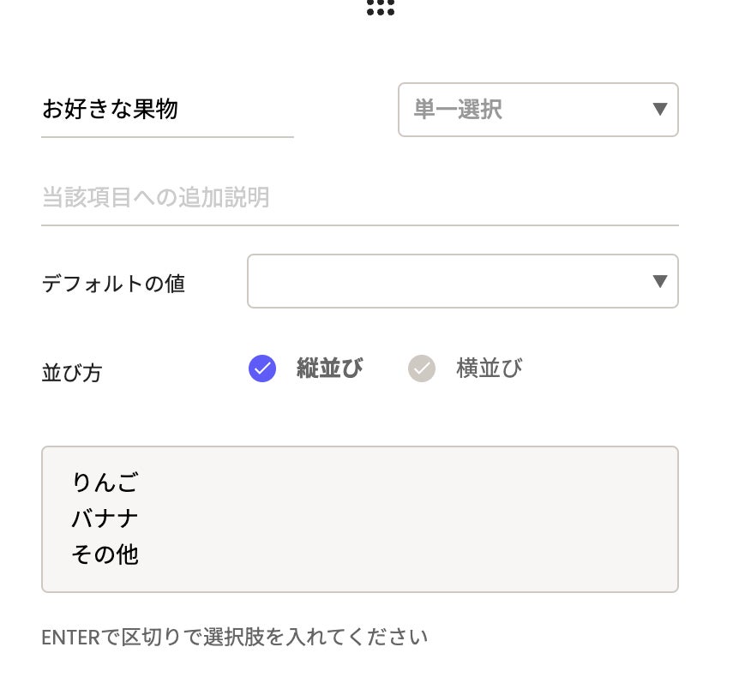
Task: Click the 並び方 label text
Action: tap(71, 373)
